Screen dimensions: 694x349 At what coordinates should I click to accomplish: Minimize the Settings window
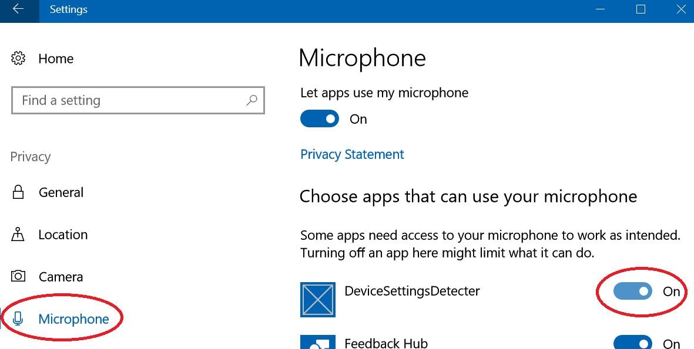(x=600, y=9)
